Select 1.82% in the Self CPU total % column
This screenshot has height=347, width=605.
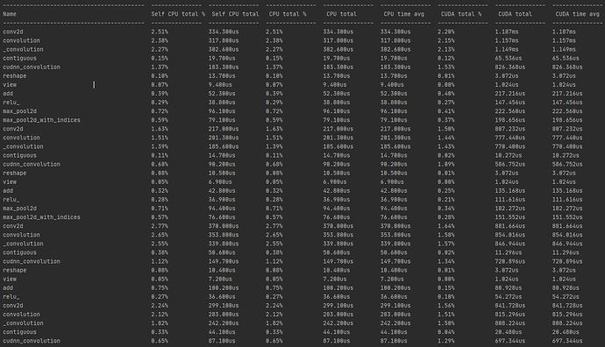pyautogui.click(x=160, y=323)
